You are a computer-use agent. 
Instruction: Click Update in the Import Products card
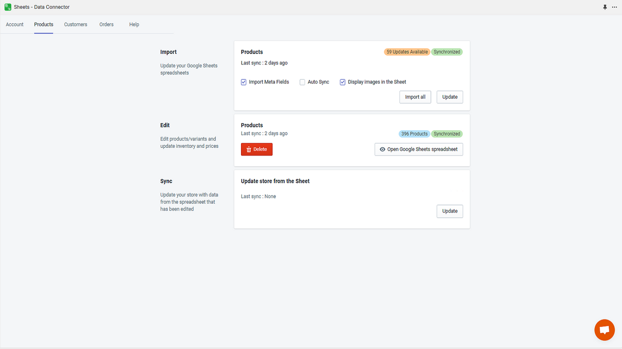coord(450,97)
